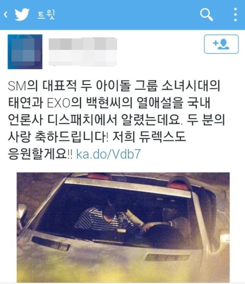This screenshot has height=284, width=245.
Task: Select the blurred display name
Action: [x=83, y=44]
